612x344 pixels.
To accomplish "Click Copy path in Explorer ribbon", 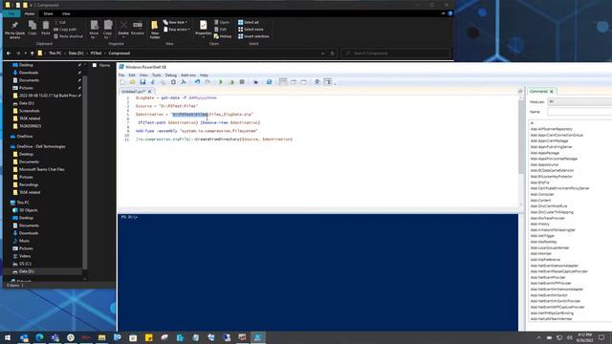I will point(65,30).
